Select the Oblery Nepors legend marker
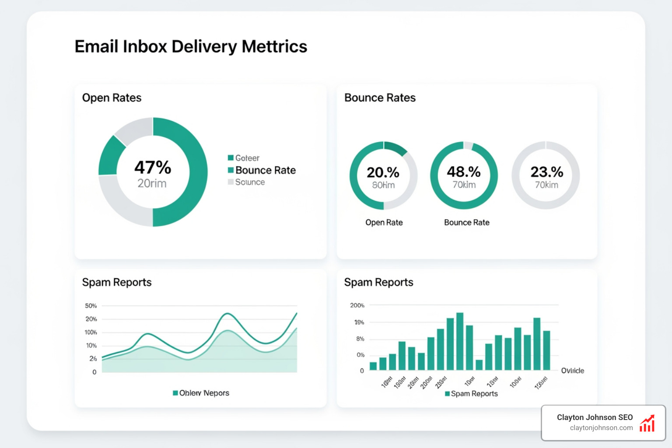This screenshot has height=448, width=672. tap(175, 392)
